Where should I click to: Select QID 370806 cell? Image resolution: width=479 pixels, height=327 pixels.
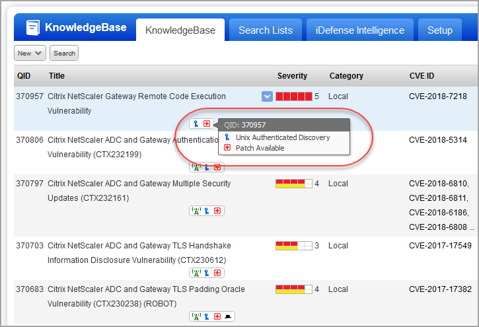[x=30, y=140]
